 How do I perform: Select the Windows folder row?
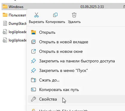[63, 7]
